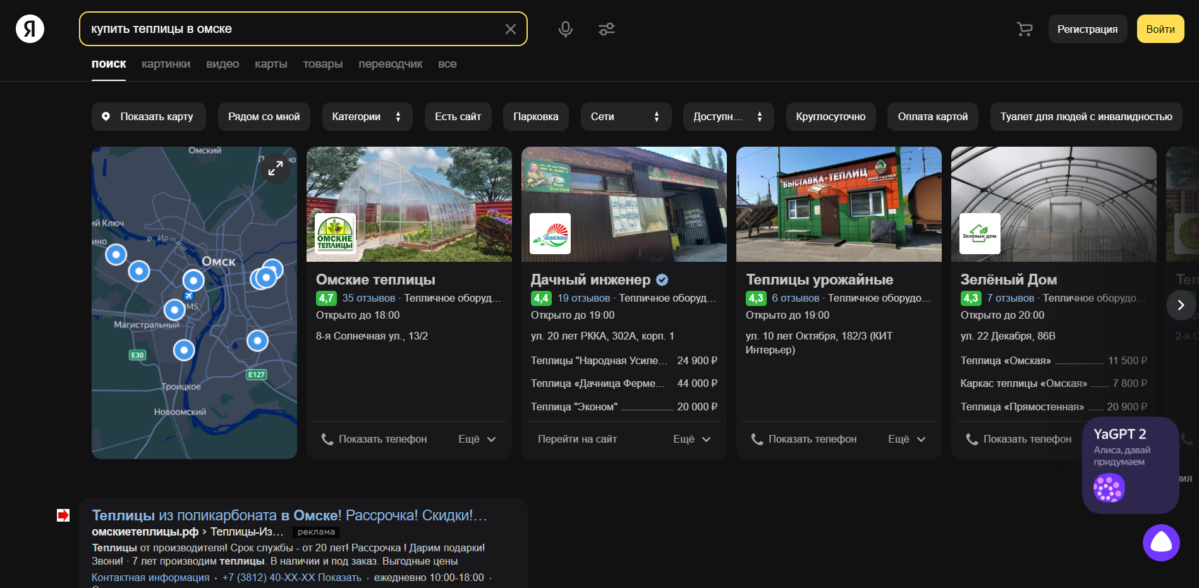
Task: Switch to the 'товары' tab
Action: [322, 64]
